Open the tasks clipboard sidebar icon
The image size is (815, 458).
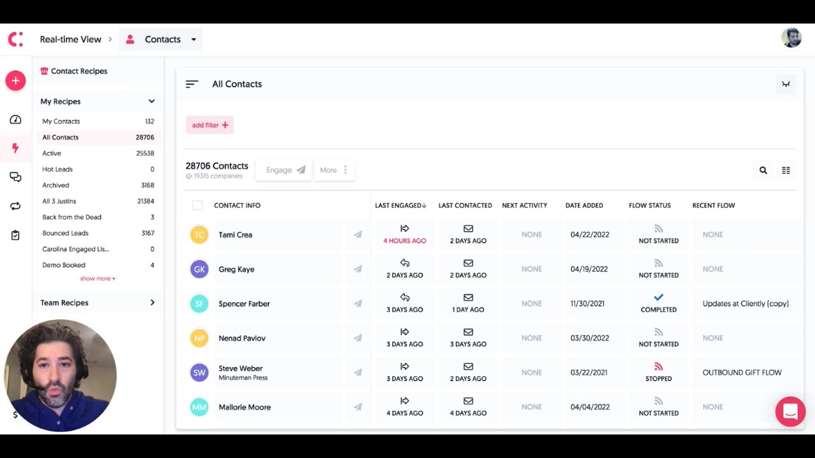click(x=15, y=235)
